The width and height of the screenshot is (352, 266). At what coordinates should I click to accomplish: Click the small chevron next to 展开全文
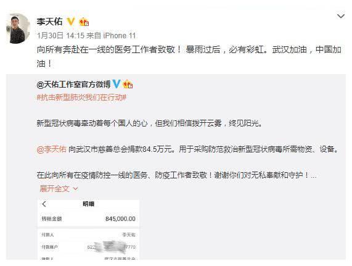pyautogui.click(x=75, y=189)
